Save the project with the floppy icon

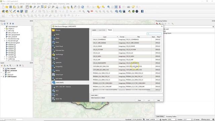[10, 7]
